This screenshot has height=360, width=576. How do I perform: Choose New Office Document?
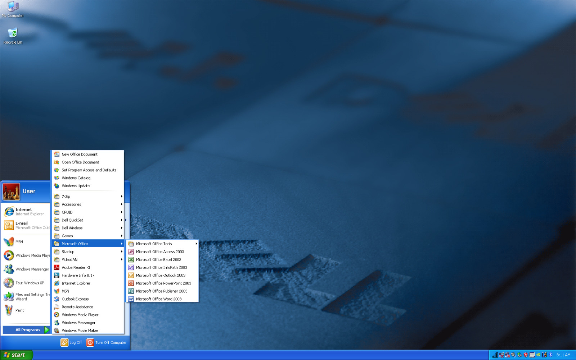88,154
